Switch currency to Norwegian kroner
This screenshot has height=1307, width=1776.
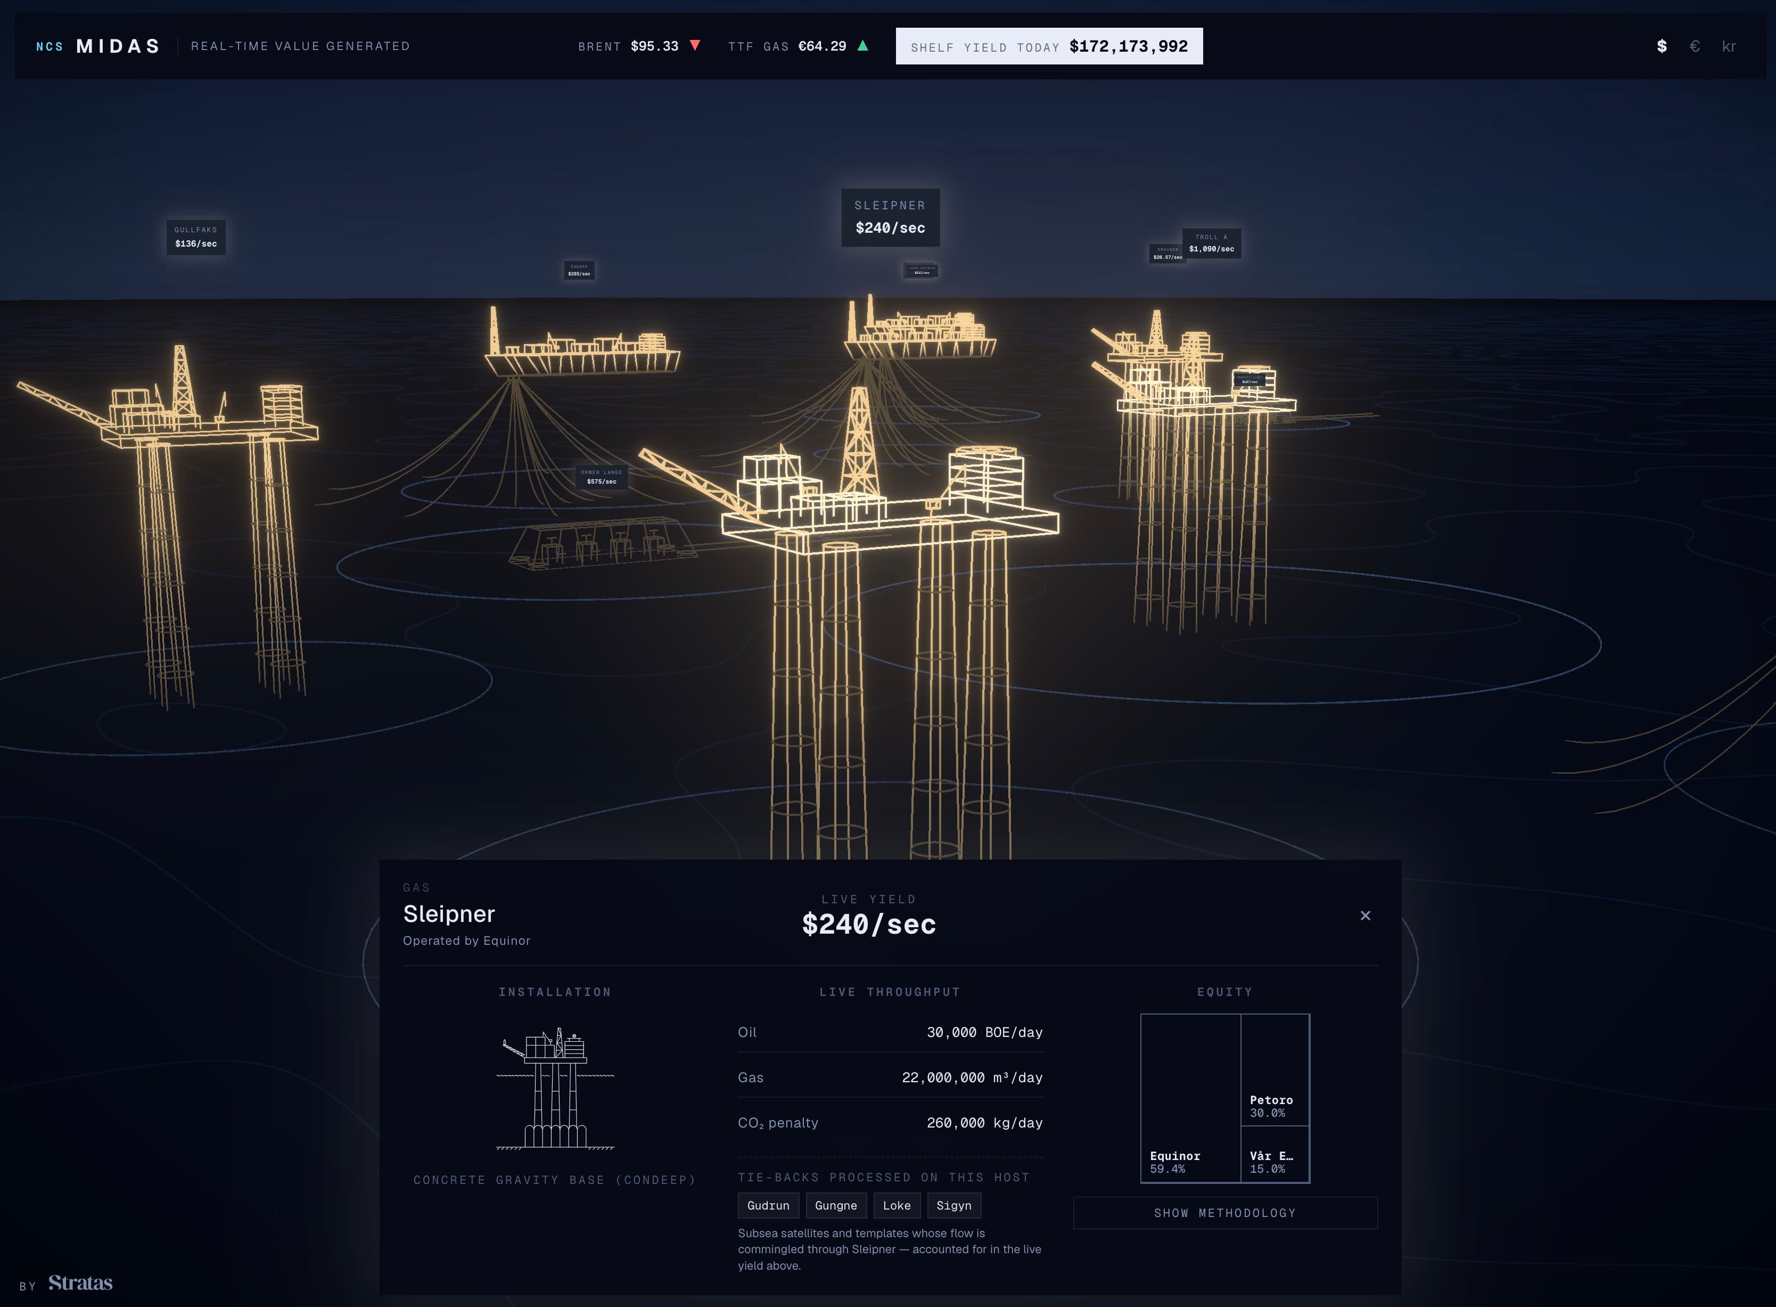pos(1729,46)
